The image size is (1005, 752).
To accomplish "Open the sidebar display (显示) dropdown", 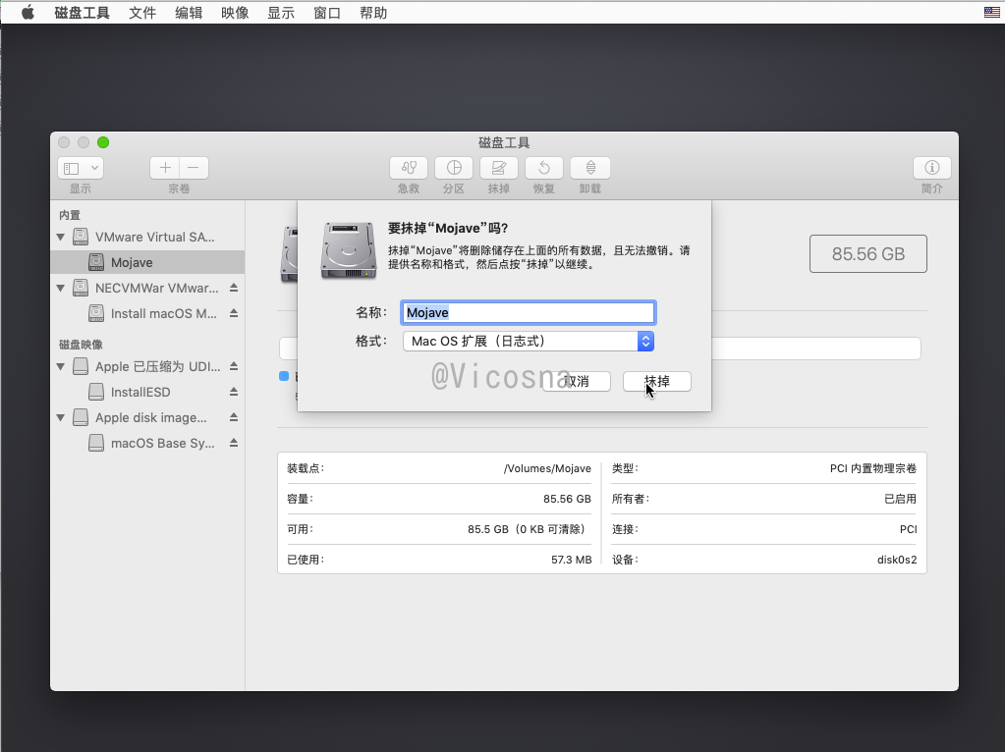I will pos(81,168).
